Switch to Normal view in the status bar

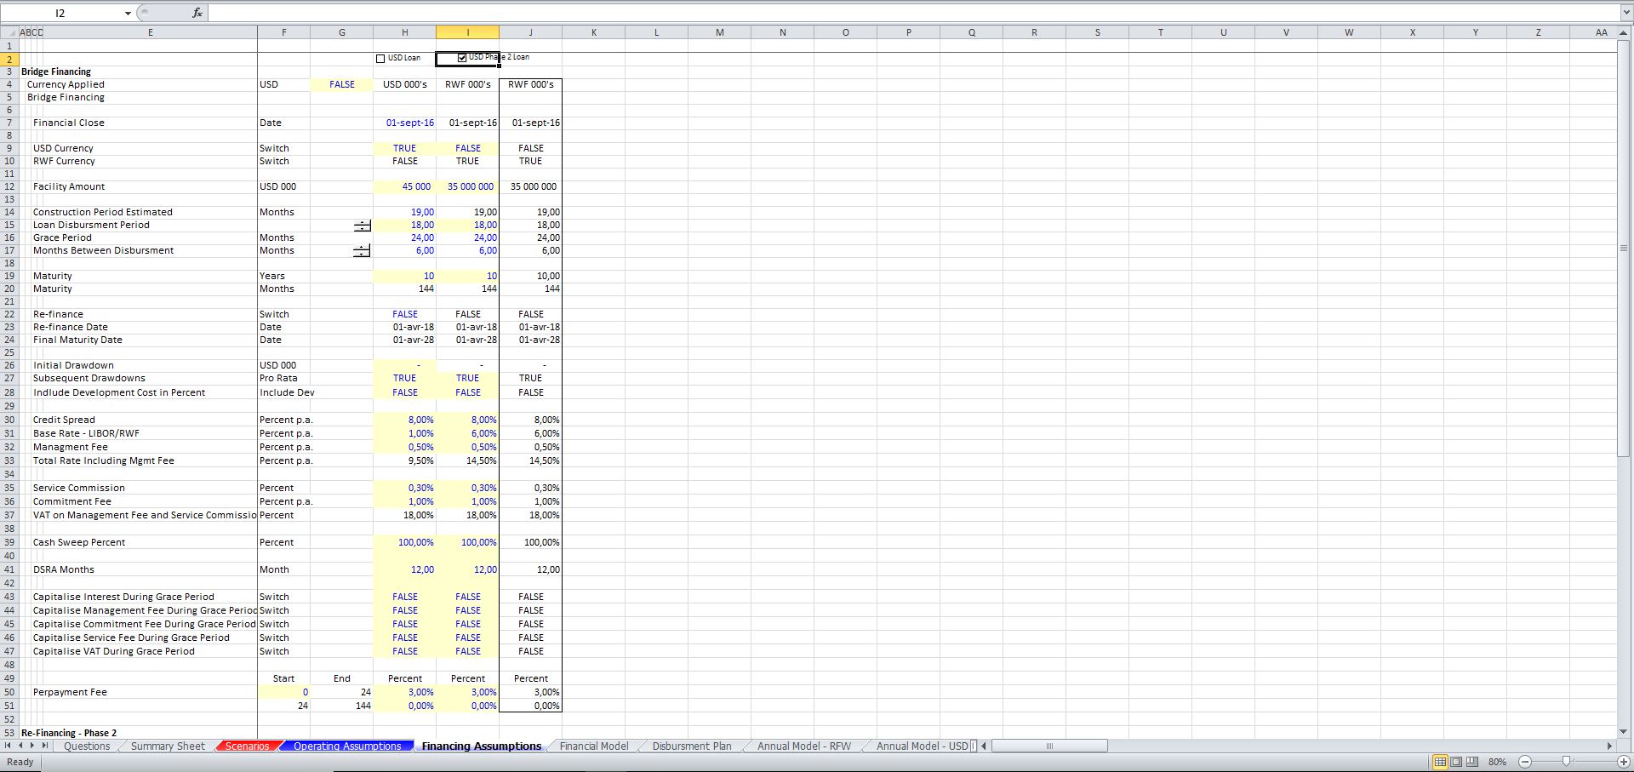coord(1441,762)
